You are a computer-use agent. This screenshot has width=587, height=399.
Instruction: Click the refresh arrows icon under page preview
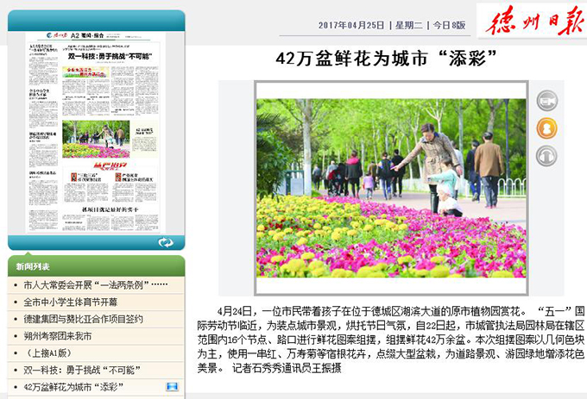[166, 242]
